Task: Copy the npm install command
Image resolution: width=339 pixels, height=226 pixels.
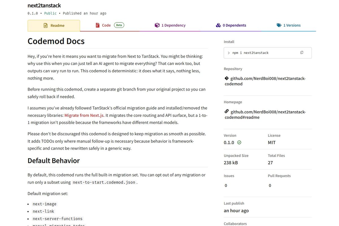Action: 302,53
